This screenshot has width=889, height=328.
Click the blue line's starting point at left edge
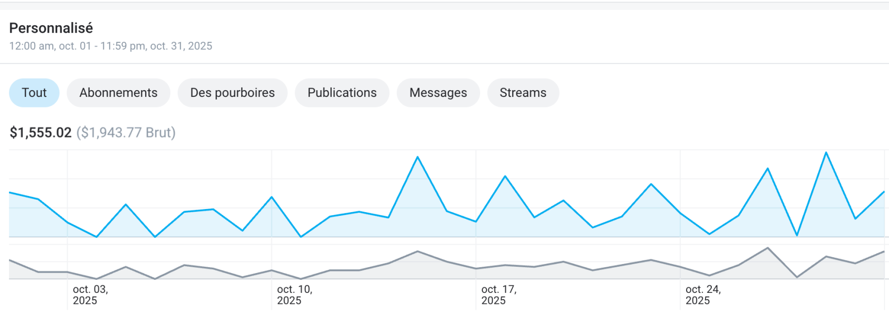coord(10,193)
